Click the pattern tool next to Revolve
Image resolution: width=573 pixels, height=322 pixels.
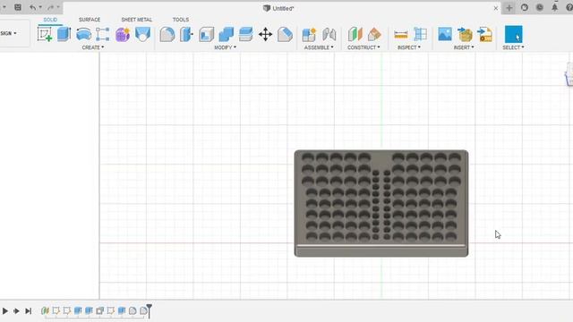103,34
